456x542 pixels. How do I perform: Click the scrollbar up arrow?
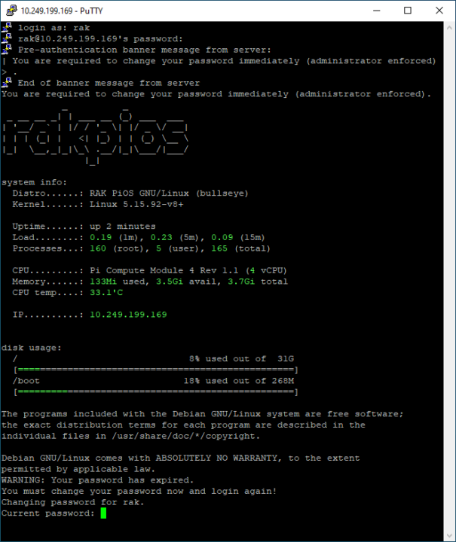449,28
